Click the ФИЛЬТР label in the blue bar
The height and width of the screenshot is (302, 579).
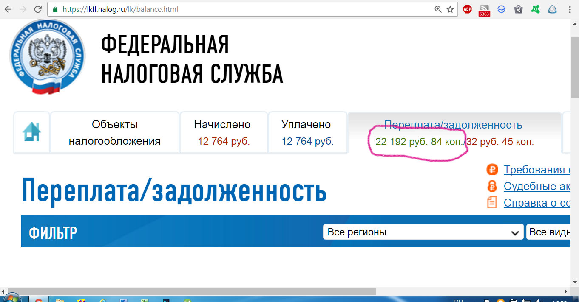click(53, 233)
